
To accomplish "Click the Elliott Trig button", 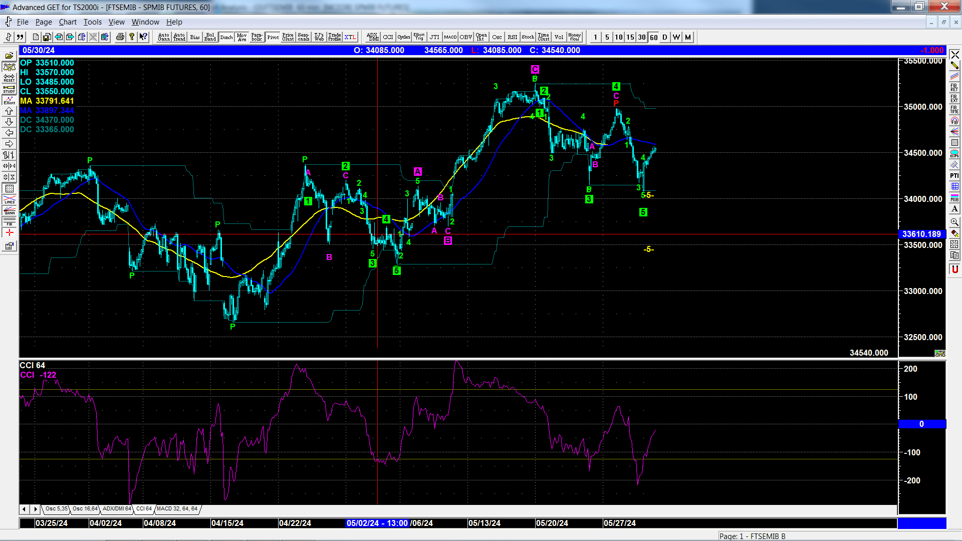I will tap(419, 37).
